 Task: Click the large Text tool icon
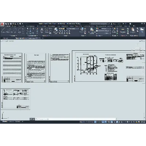[42, 30]
